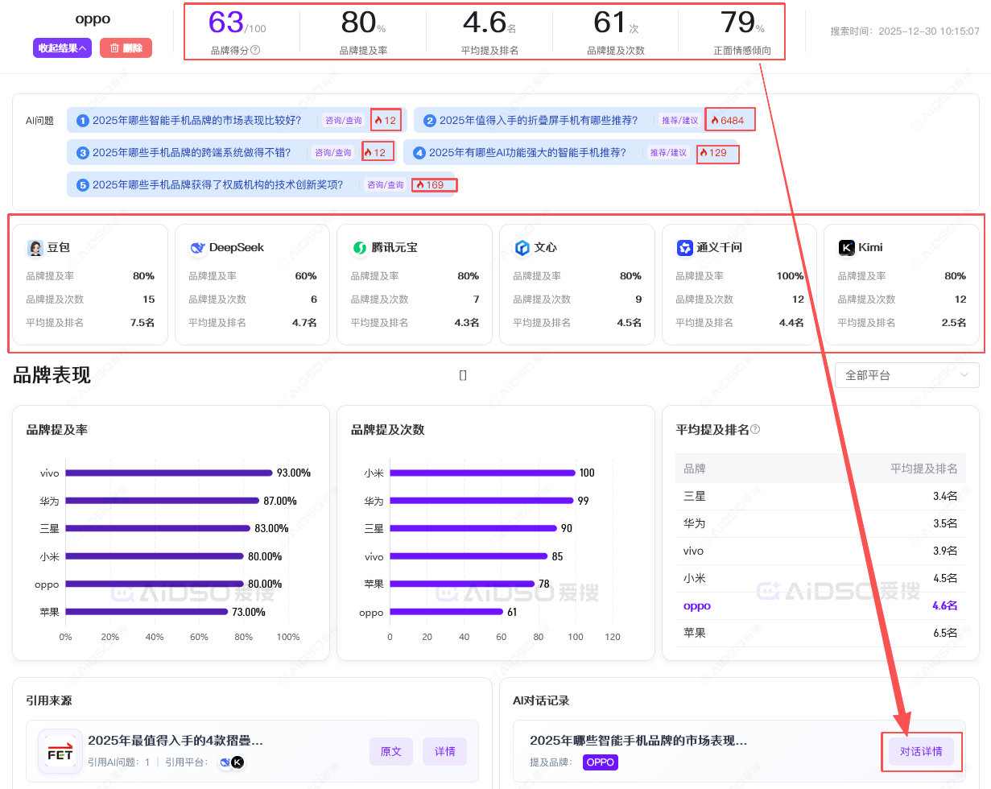The width and height of the screenshot is (991, 789).
Task: Select AI question 2 about foldable phones
Action: click(x=538, y=121)
